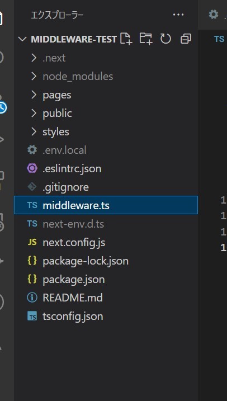Click the TS icon of next-env.d.ts
This screenshot has height=401, width=227.
point(32,224)
